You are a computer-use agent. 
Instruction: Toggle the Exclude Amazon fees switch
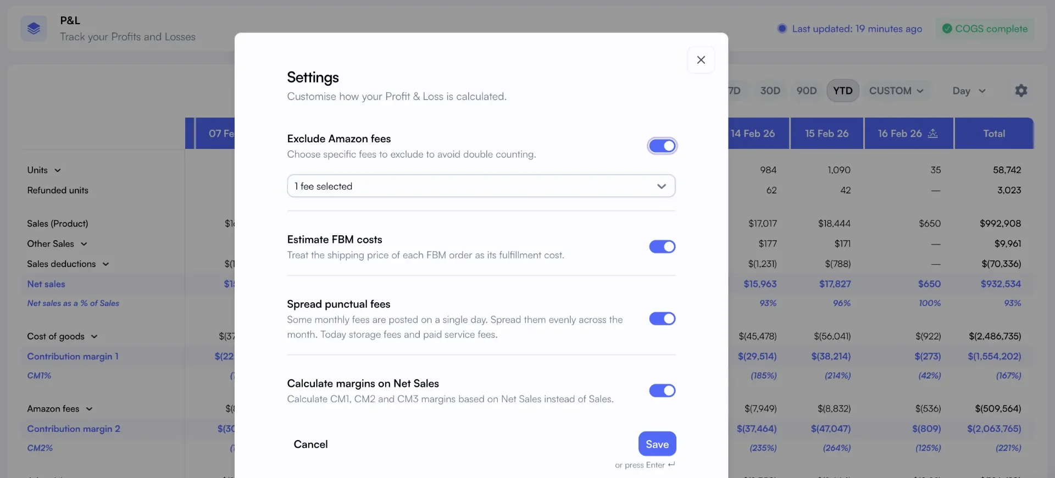[662, 146]
